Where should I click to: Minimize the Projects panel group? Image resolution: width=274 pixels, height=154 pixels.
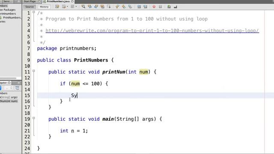19,1
